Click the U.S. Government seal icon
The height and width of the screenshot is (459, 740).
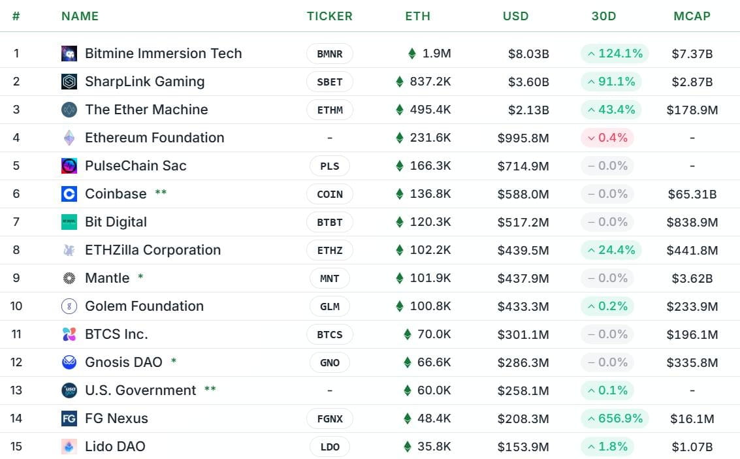(69, 390)
